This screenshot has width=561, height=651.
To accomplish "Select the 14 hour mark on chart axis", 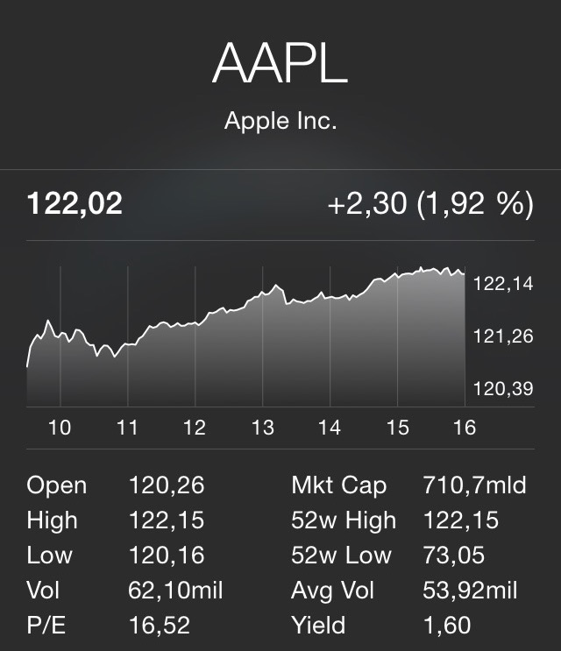I will [x=329, y=428].
